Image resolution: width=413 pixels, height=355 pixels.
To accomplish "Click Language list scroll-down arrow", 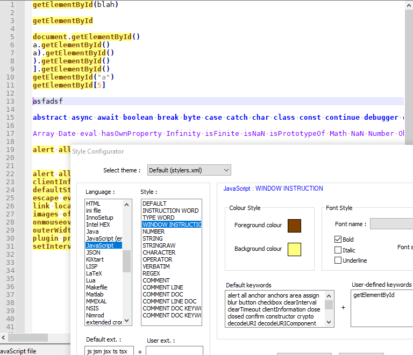I will click(127, 321).
